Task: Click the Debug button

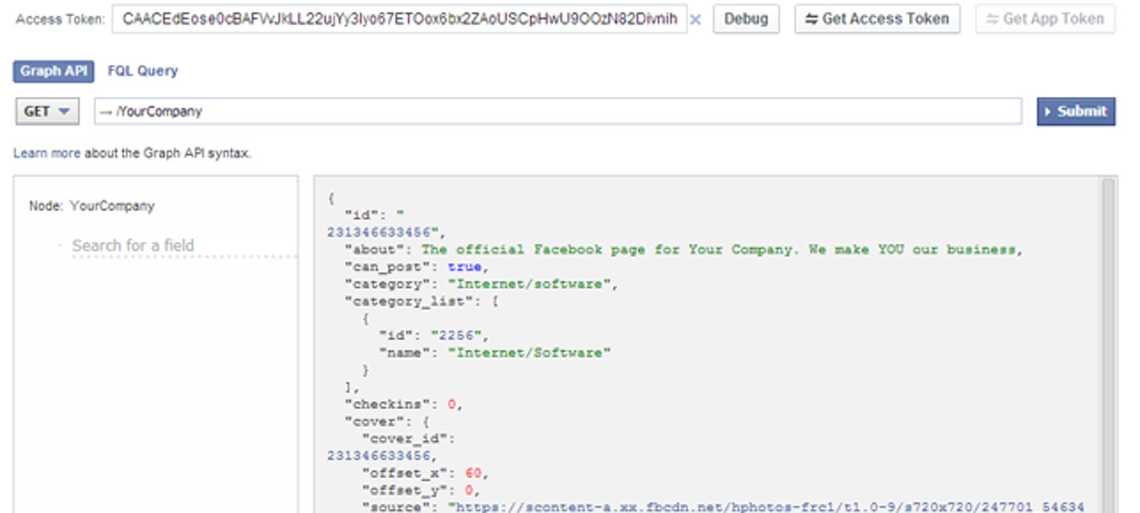Action: pyautogui.click(x=746, y=19)
